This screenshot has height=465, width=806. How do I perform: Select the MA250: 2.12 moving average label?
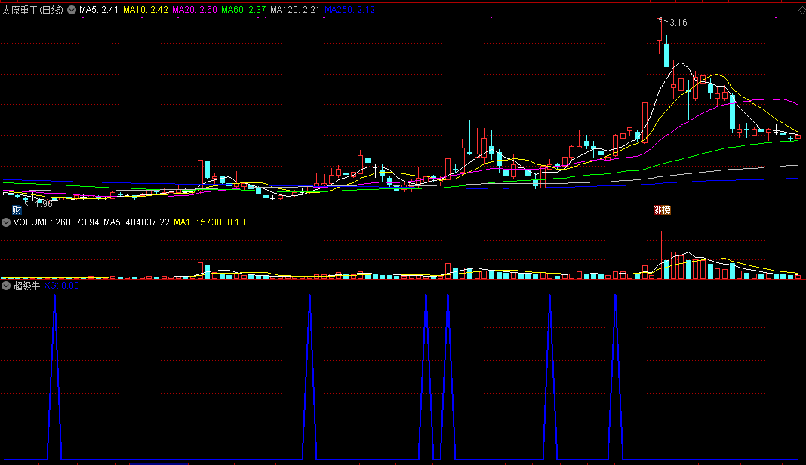pyautogui.click(x=349, y=10)
